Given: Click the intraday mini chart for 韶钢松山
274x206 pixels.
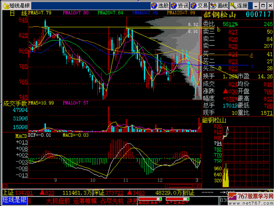Looking at the screenshot, I should point(246,154).
